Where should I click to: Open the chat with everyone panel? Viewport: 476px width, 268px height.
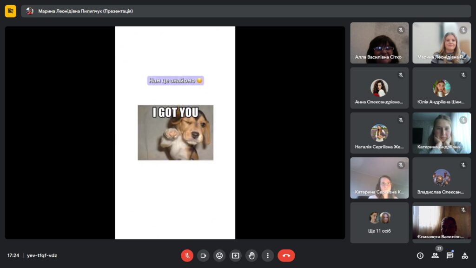450,255
